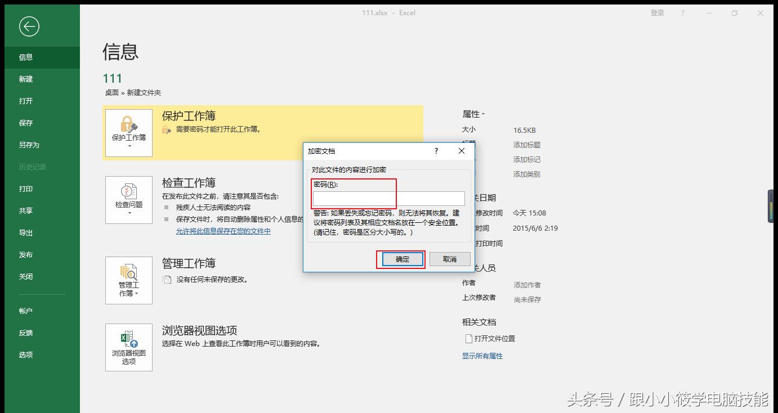Open Excel help with the question mark icon
This screenshot has width=778, height=413.
click(682, 12)
